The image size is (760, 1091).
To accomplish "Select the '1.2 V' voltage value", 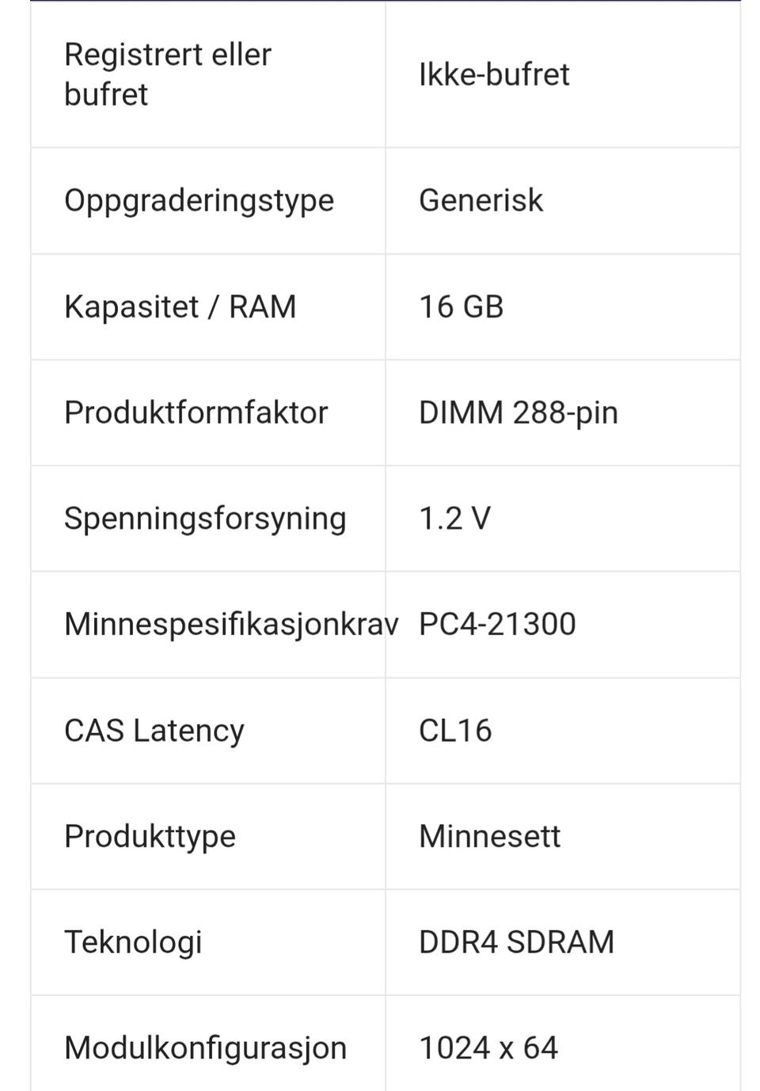I will pos(454,519).
